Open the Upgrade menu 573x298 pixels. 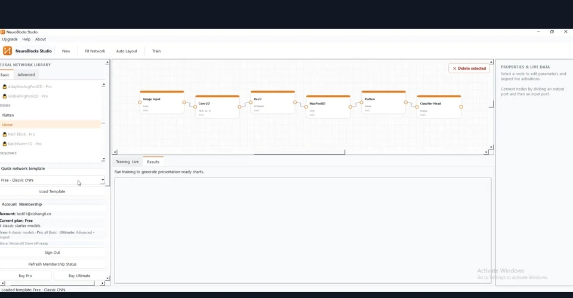pyautogui.click(x=10, y=39)
